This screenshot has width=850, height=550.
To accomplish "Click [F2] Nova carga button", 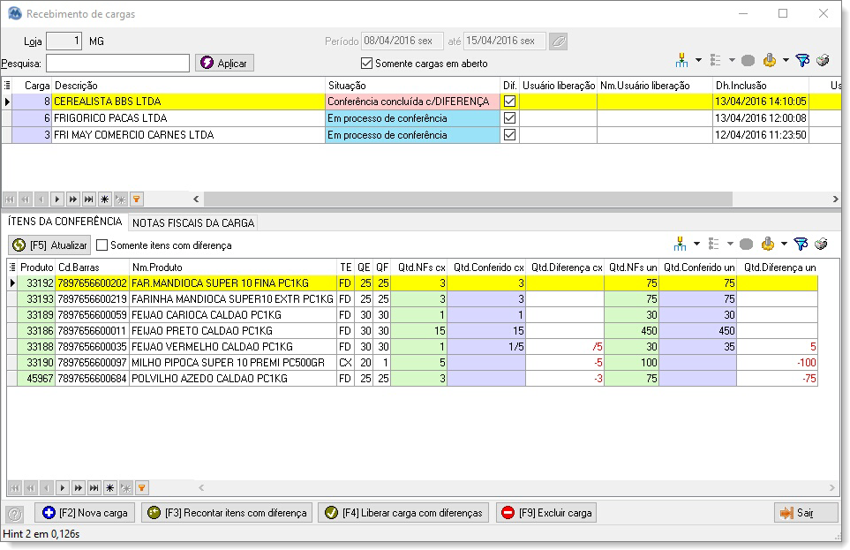I will coord(85,513).
